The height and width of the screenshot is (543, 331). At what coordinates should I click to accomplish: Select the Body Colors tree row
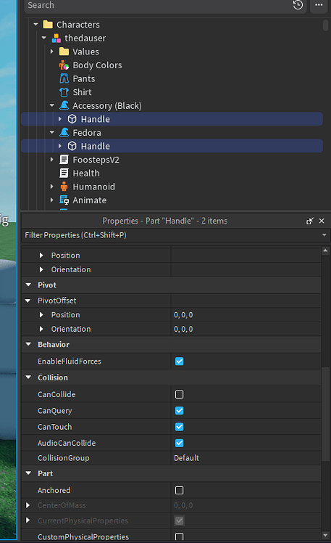click(x=172, y=65)
